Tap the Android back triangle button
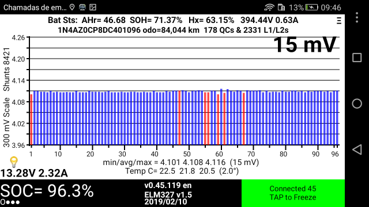The width and height of the screenshot is (369, 207). pos(357,149)
